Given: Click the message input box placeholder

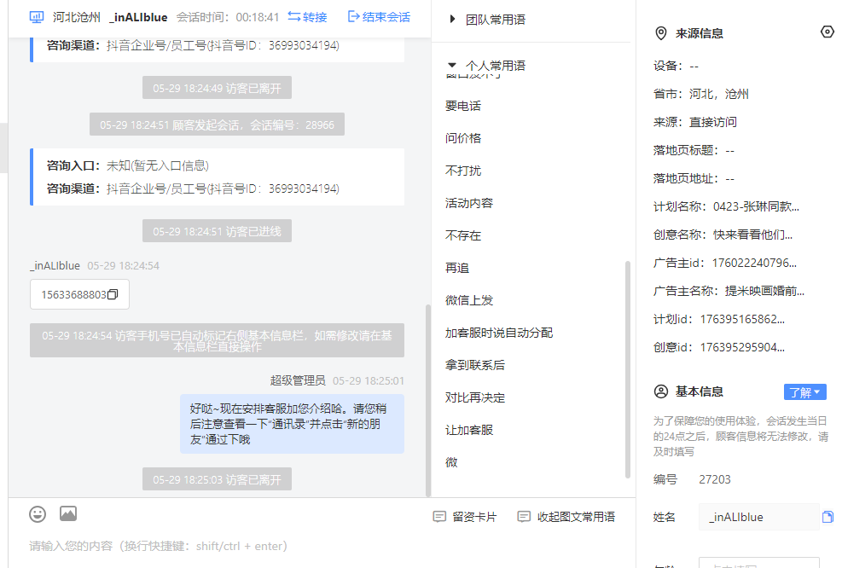Looking at the screenshot, I should (159, 546).
